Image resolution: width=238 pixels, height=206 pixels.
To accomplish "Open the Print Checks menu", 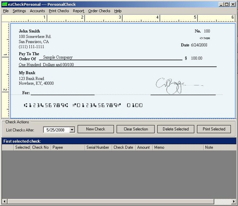I will pos(59,11).
